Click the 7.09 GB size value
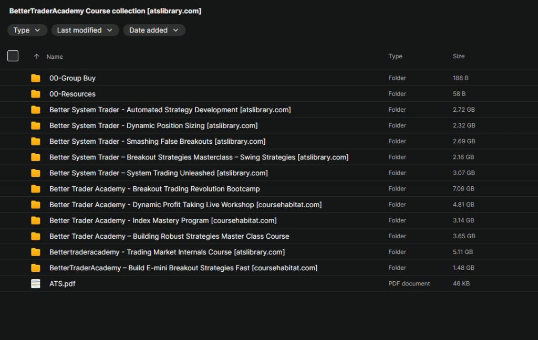 click(x=463, y=188)
